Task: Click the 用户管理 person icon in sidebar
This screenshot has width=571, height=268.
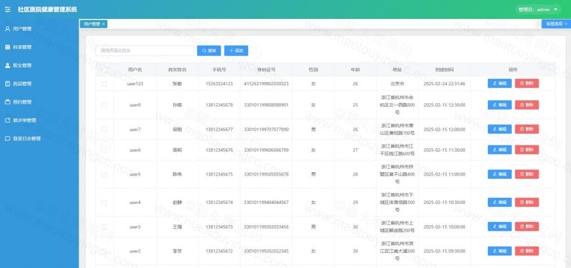Action: coord(7,29)
